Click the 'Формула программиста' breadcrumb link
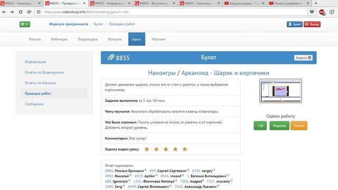Viewport: 338px width, 190px height. point(69,24)
